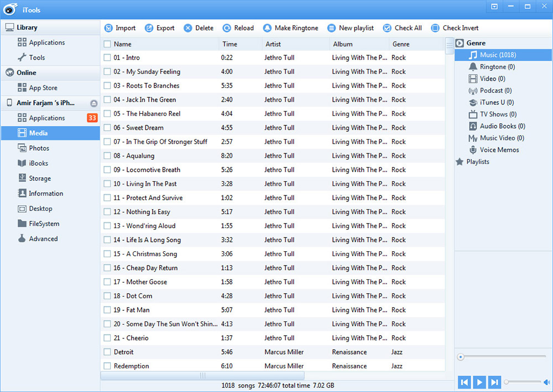Click the iTools logo in title bar
The image size is (553, 392).
point(10,9)
